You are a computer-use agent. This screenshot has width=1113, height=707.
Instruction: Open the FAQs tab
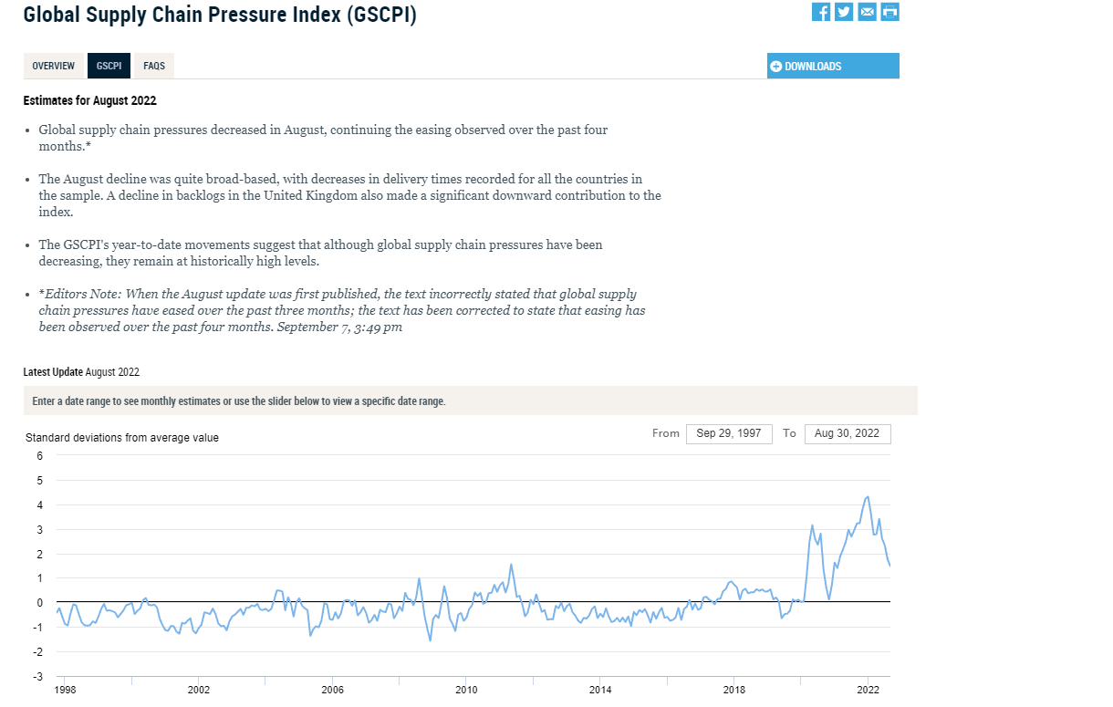154,67
